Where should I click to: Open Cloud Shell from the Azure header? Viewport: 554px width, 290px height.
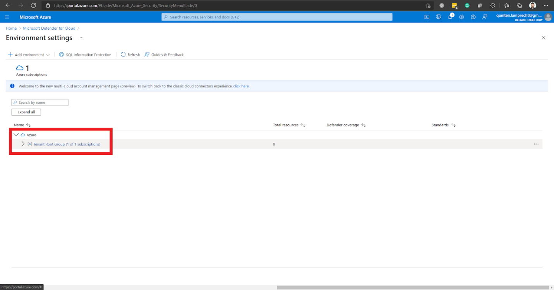427,17
